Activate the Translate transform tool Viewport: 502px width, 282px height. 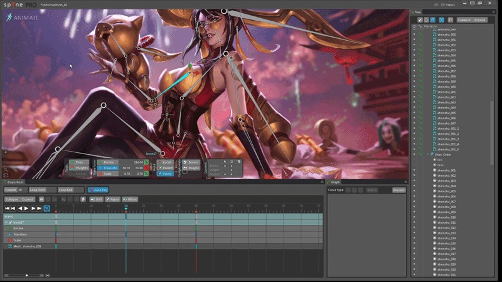pyautogui.click(x=108, y=168)
